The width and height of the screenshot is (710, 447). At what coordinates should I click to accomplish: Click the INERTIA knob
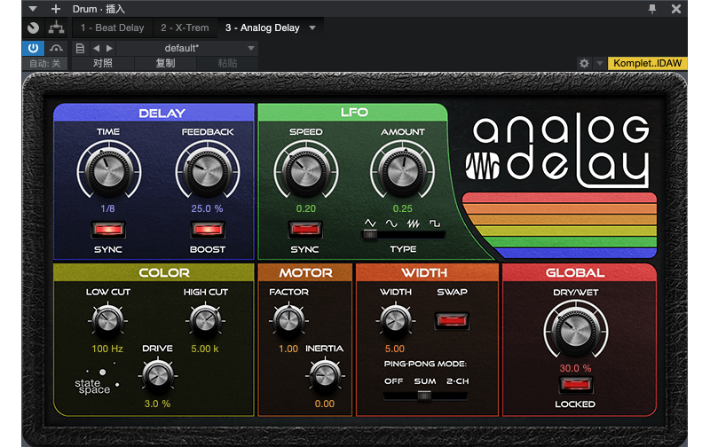[x=324, y=375]
